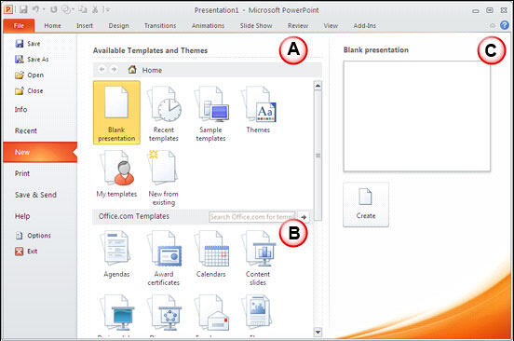Click the template list scroll up arrow
The image size is (514, 341).
point(318,86)
